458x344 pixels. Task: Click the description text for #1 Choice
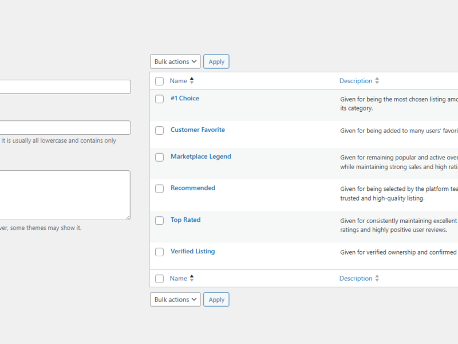(399, 104)
